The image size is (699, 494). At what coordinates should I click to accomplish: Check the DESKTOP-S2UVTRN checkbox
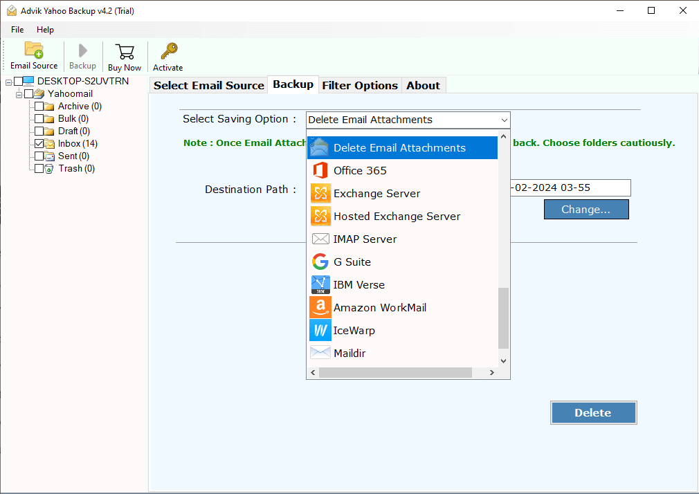point(18,81)
